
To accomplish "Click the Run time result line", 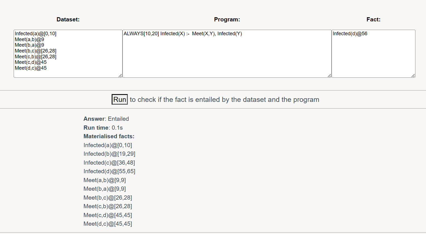I will (x=103, y=128).
